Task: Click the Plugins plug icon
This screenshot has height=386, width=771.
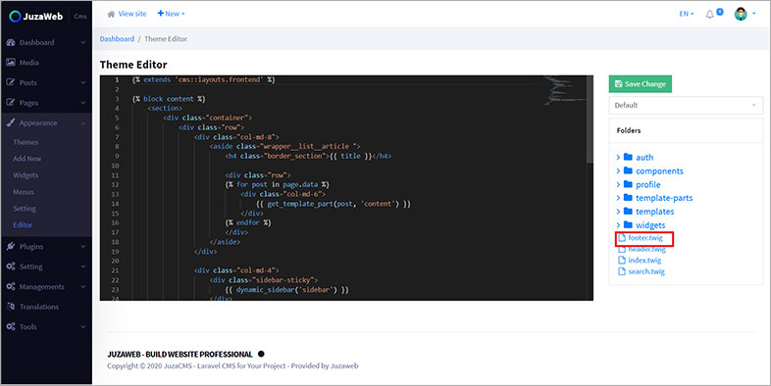Action: (x=11, y=247)
